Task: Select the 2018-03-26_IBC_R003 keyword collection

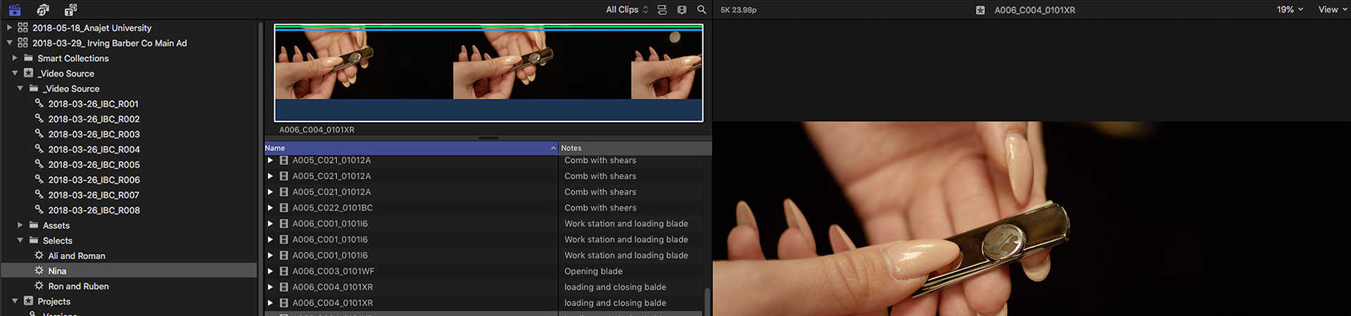Action: [94, 134]
